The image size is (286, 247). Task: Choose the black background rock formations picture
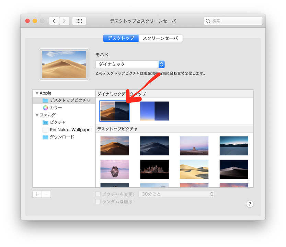(155, 169)
